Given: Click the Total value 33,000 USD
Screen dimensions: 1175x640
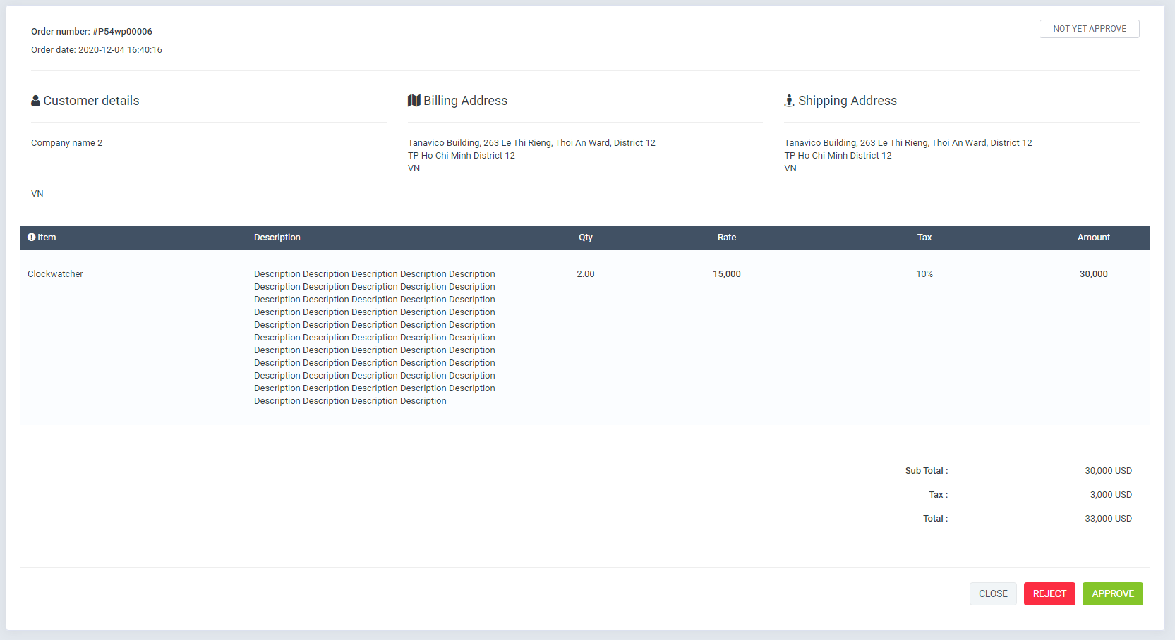Looking at the screenshot, I should [x=1108, y=518].
